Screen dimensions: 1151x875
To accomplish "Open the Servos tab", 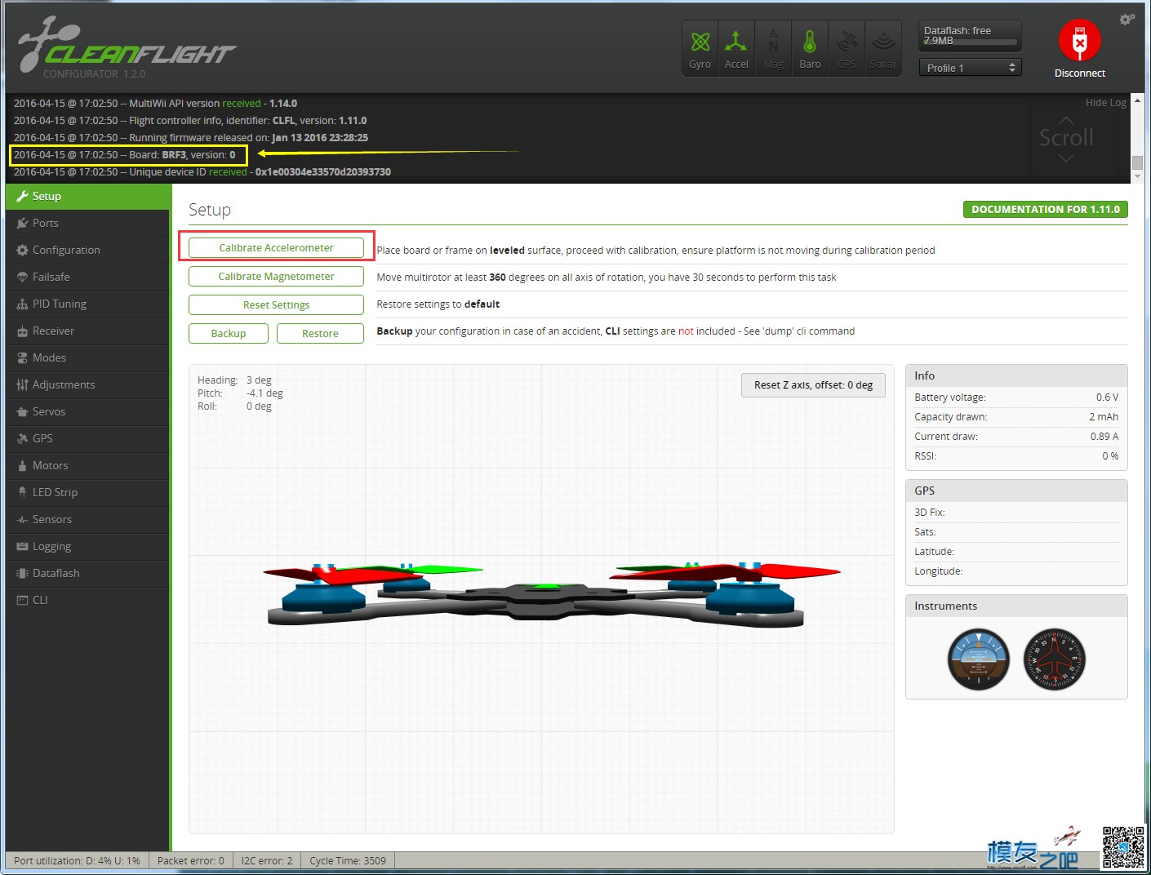I will click(x=87, y=411).
